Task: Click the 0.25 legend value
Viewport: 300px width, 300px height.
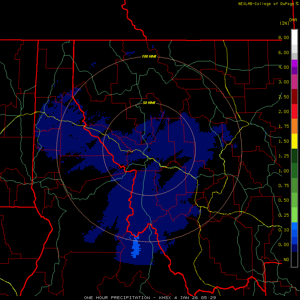Action: [x=284, y=215]
